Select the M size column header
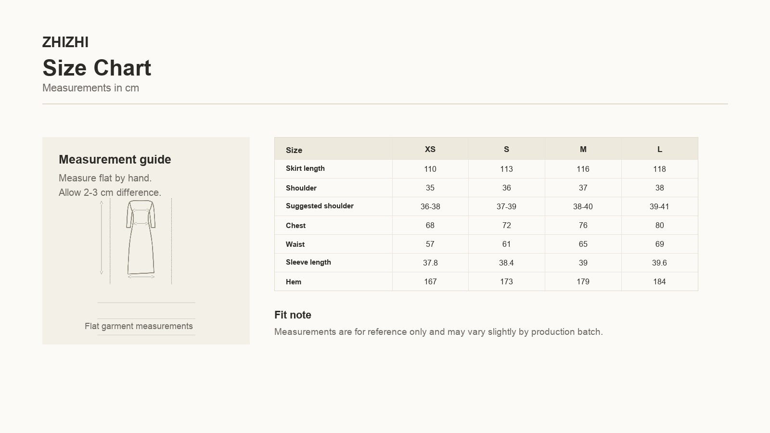Viewport: 770px width, 433px height. pyautogui.click(x=583, y=149)
